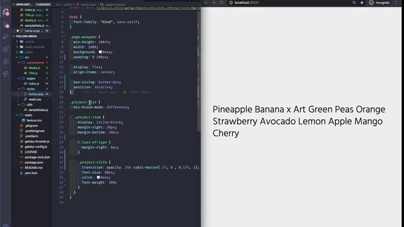Click 'Strawberry' text in browser page
404x227 pixels.
point(235,122)
